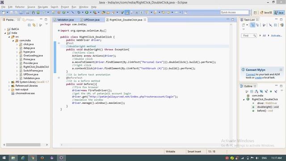This screenshot has width=286, height=161.
Task: Click into the Task List Find field
Action: pos(249,36)
